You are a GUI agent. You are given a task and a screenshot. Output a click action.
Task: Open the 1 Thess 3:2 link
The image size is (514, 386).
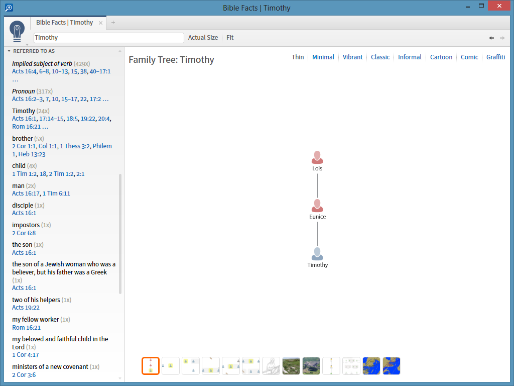[75, 146]
